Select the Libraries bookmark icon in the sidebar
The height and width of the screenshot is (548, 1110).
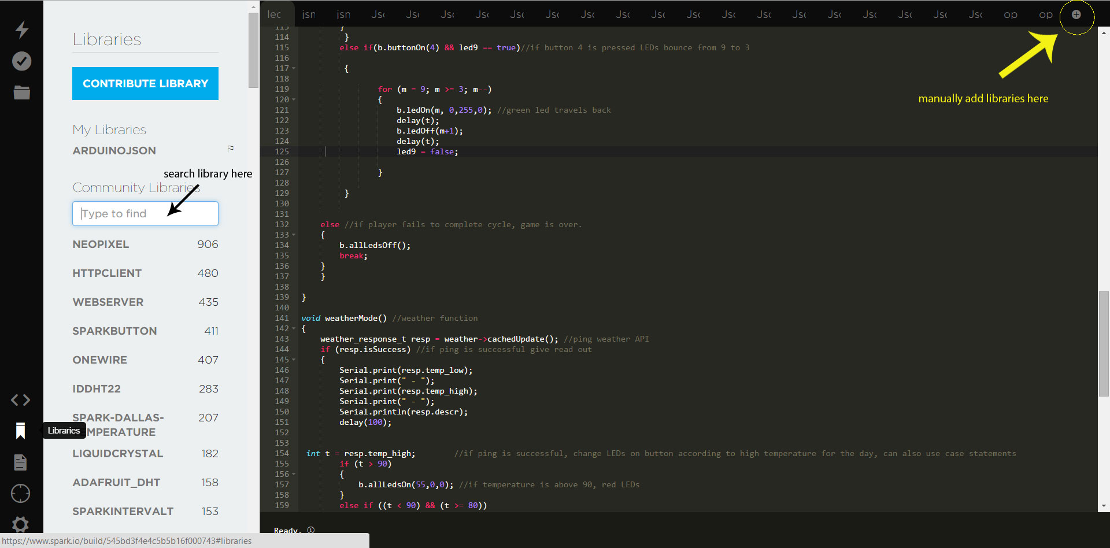[20, 431]
